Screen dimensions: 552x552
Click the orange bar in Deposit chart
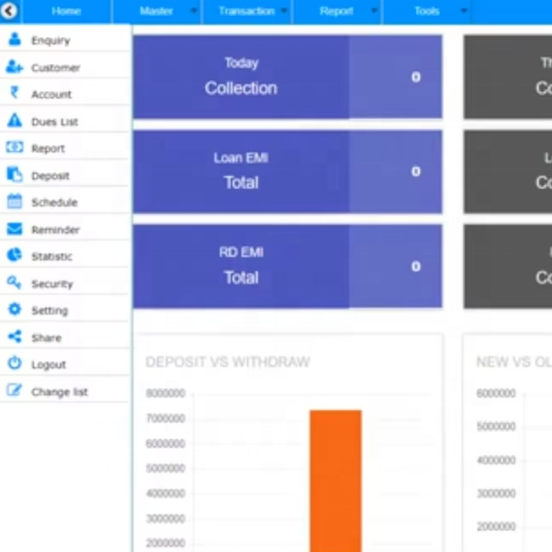[335, 480]
